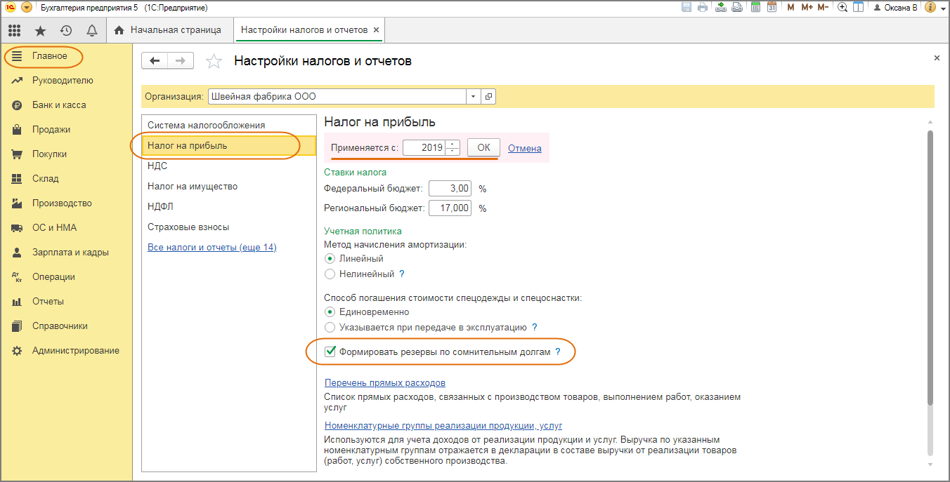The image size is (950, 482).
Task: Select the Единовременно radio button
Action: tap(330, 312)
